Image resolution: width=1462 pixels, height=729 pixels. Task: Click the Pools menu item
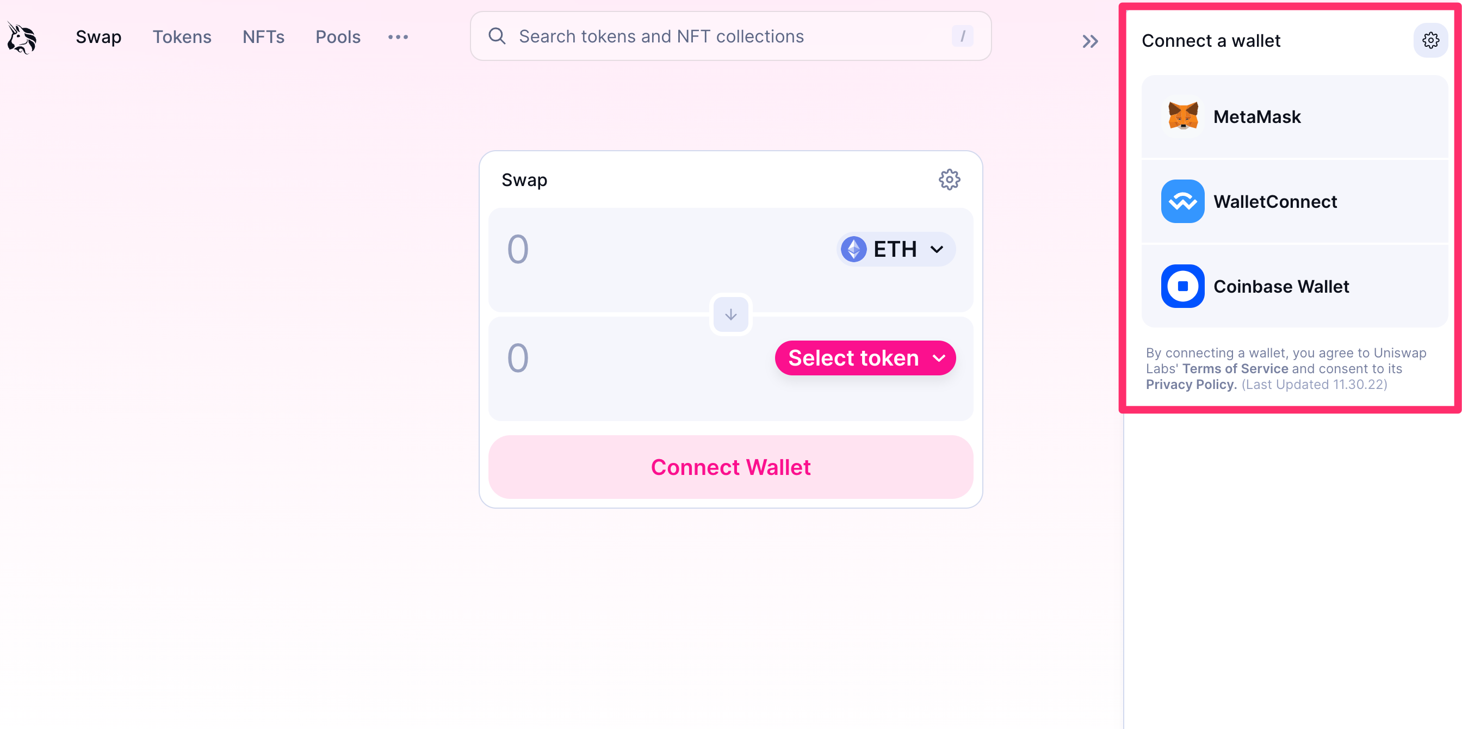coord(338,38)
